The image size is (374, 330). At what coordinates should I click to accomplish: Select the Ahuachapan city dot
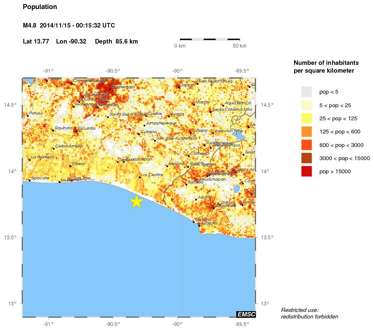click(207, 176)
